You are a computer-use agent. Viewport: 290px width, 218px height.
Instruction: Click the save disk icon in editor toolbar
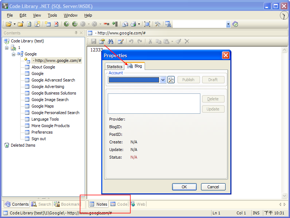94,41
